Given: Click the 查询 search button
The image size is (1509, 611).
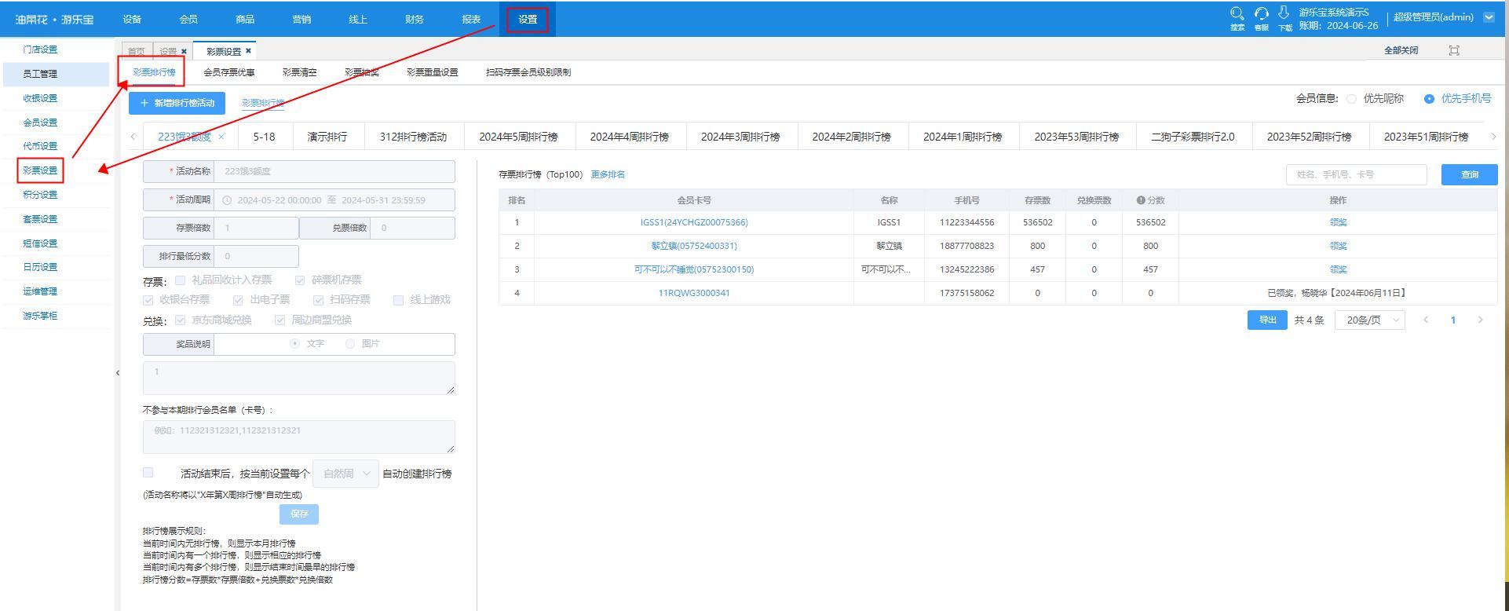Looking at the screenshot, I should tap(1470, 174).
